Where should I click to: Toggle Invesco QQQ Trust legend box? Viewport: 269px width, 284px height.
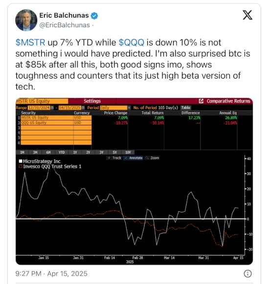pyautogui.click(x=21, y=166)
